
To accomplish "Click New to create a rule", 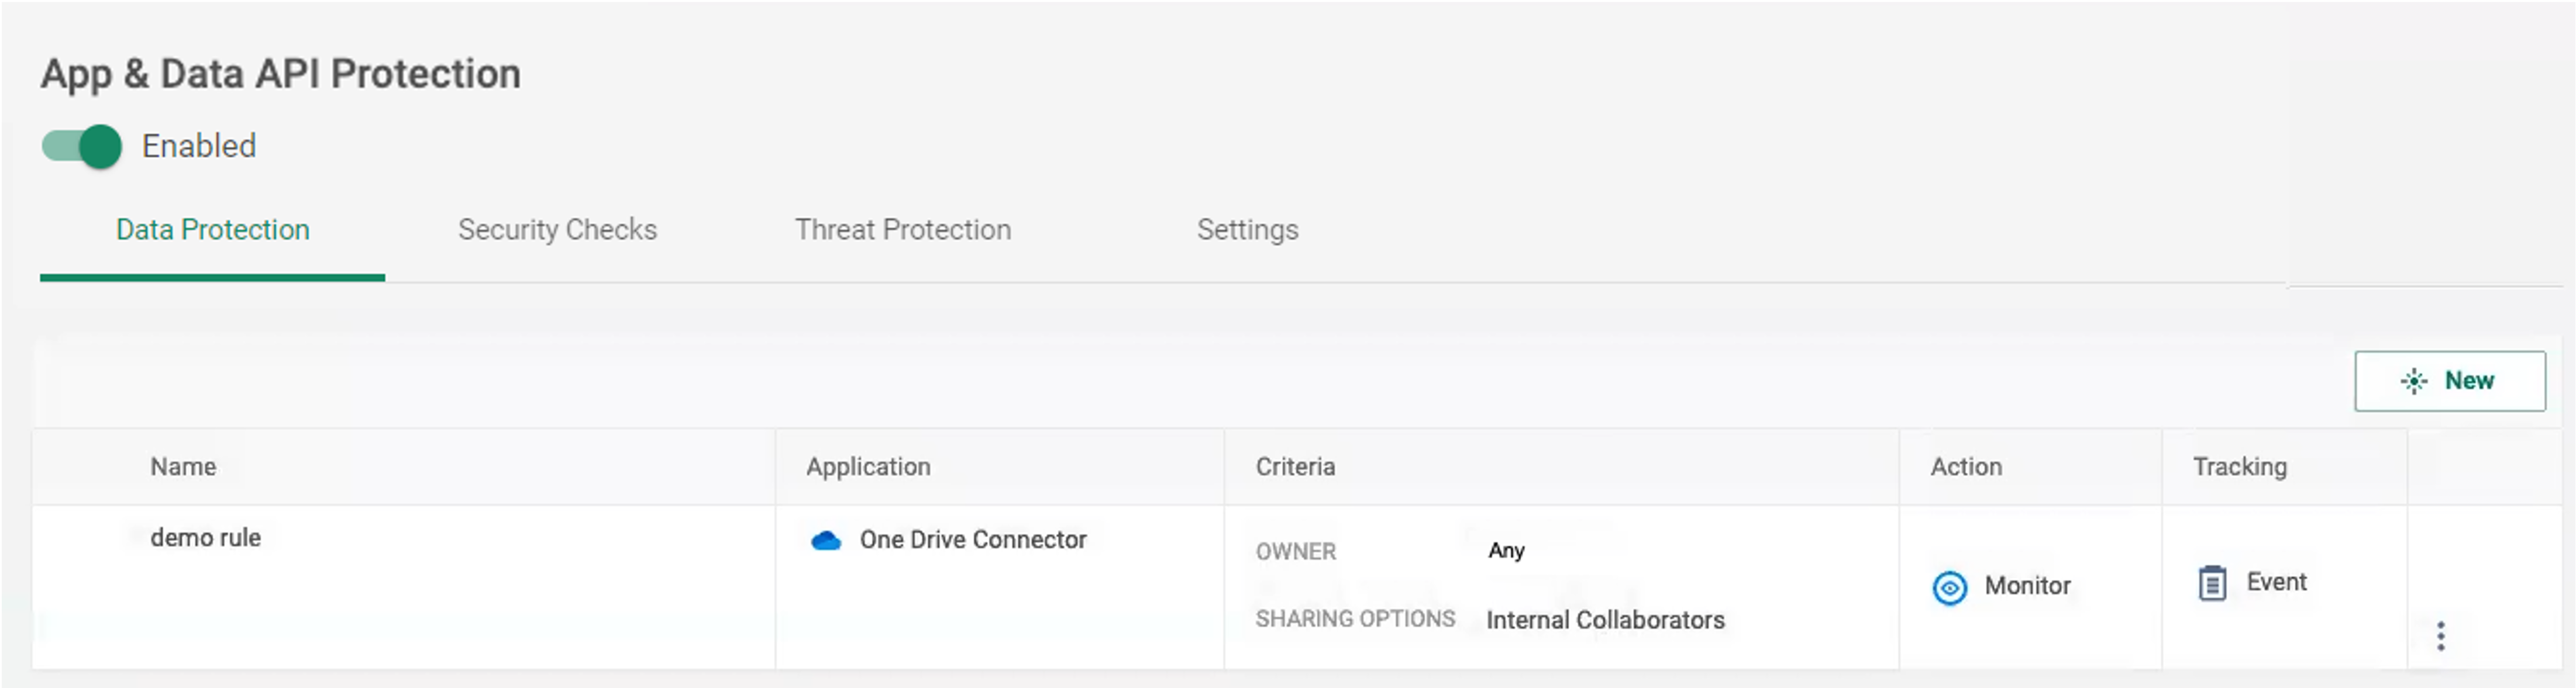I will coord(2450,381).
